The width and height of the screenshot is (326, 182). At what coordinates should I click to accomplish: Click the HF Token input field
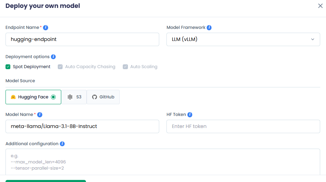[243, 126]
